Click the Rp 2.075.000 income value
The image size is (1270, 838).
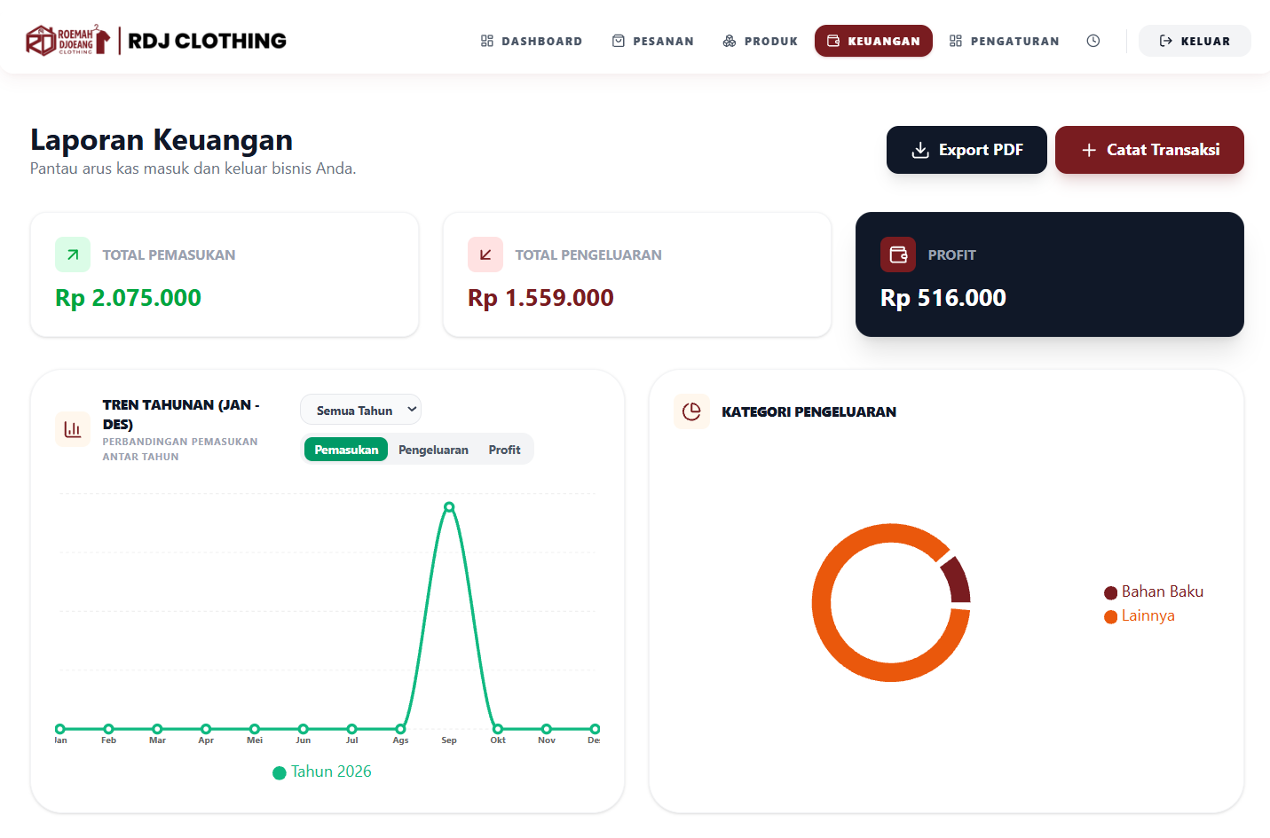coord(128,298)
